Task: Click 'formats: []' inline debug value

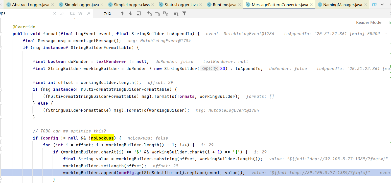Action: tap(260, 96)
